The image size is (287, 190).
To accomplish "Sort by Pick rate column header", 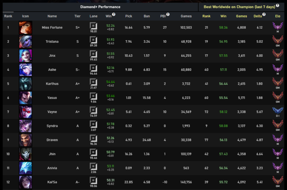I will tap(129, 16).
